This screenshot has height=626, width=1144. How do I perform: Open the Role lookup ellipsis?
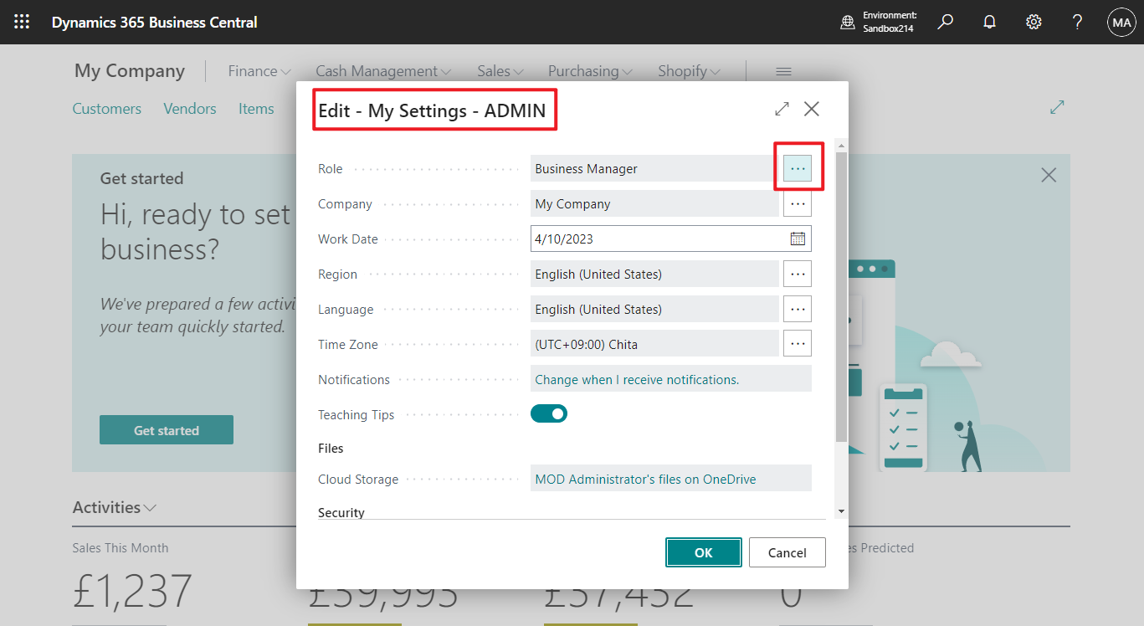pyautogui.click(x=798, y=168)
